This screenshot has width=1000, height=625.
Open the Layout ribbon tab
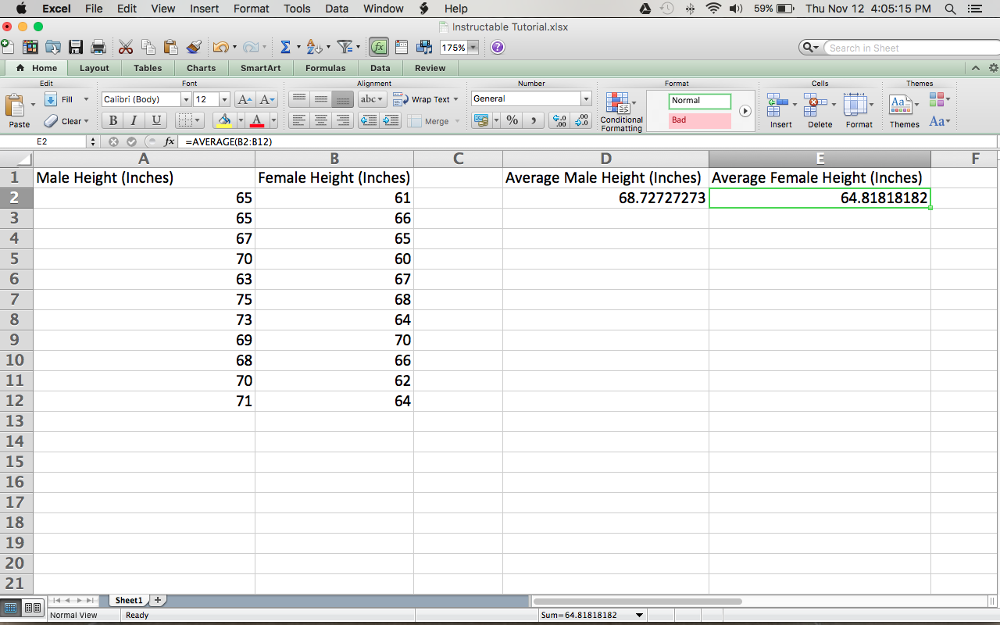(95, 68)
